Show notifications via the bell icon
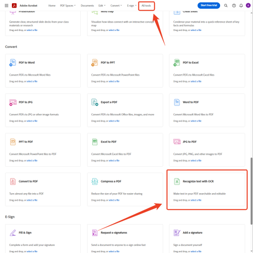 pos(241,5)
